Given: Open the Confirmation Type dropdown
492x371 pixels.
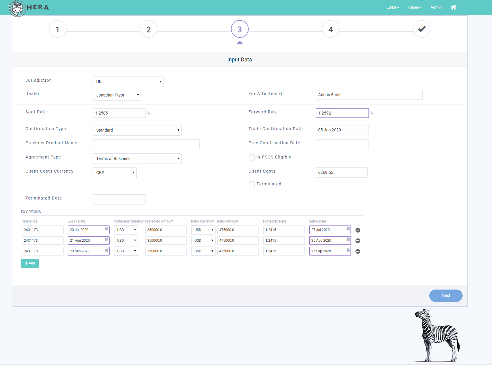Looking at the screenshot, I should click(137, 130).
